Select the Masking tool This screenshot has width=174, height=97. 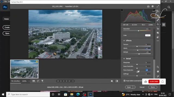point(158,25)
